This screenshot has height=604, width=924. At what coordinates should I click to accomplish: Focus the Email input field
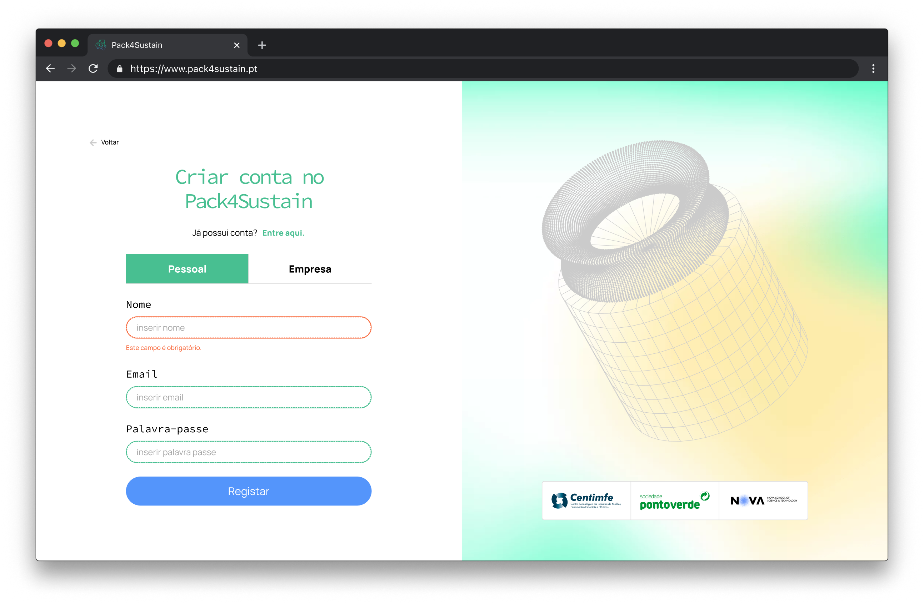(249, 397)
